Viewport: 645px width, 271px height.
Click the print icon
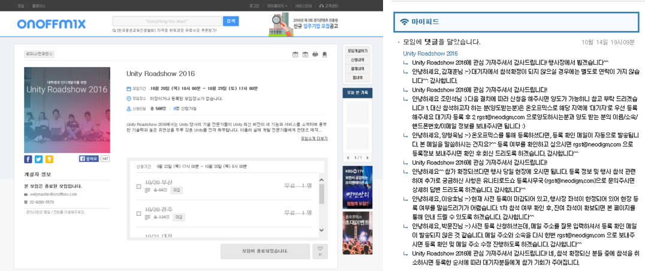[x=315, y=55]
